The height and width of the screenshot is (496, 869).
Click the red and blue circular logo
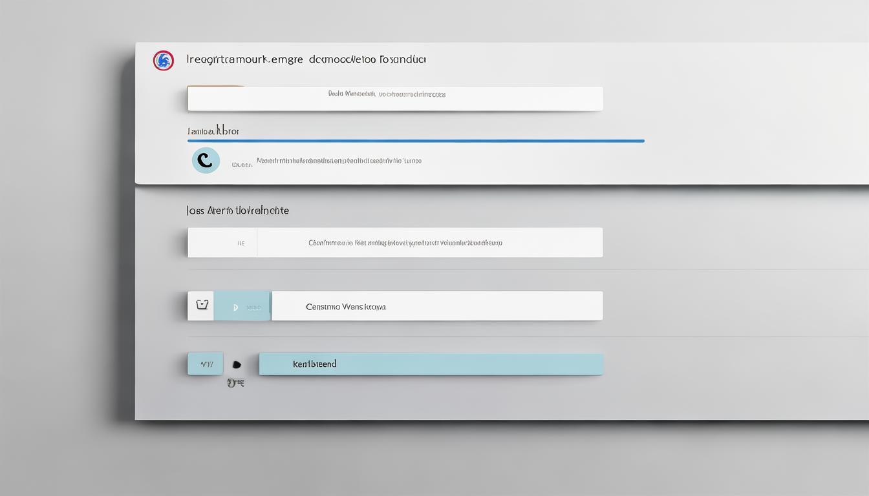click(163, 61)
